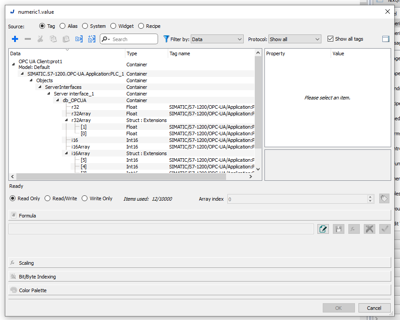Viewport: 400px width, 320px height.
Task: Click the Scaling section fx icon
Action: (x=12, y=263)
